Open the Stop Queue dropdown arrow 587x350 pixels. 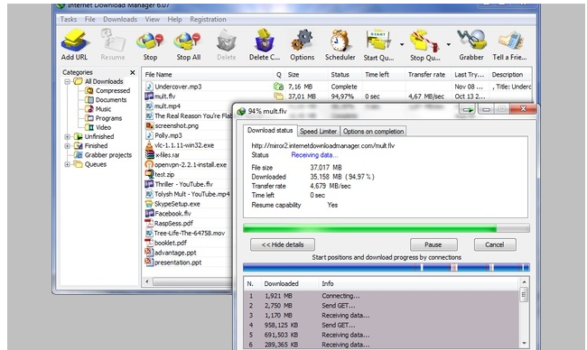click(448, 44)
